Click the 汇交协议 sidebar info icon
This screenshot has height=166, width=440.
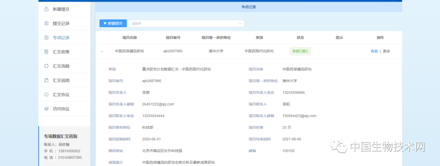46,94
